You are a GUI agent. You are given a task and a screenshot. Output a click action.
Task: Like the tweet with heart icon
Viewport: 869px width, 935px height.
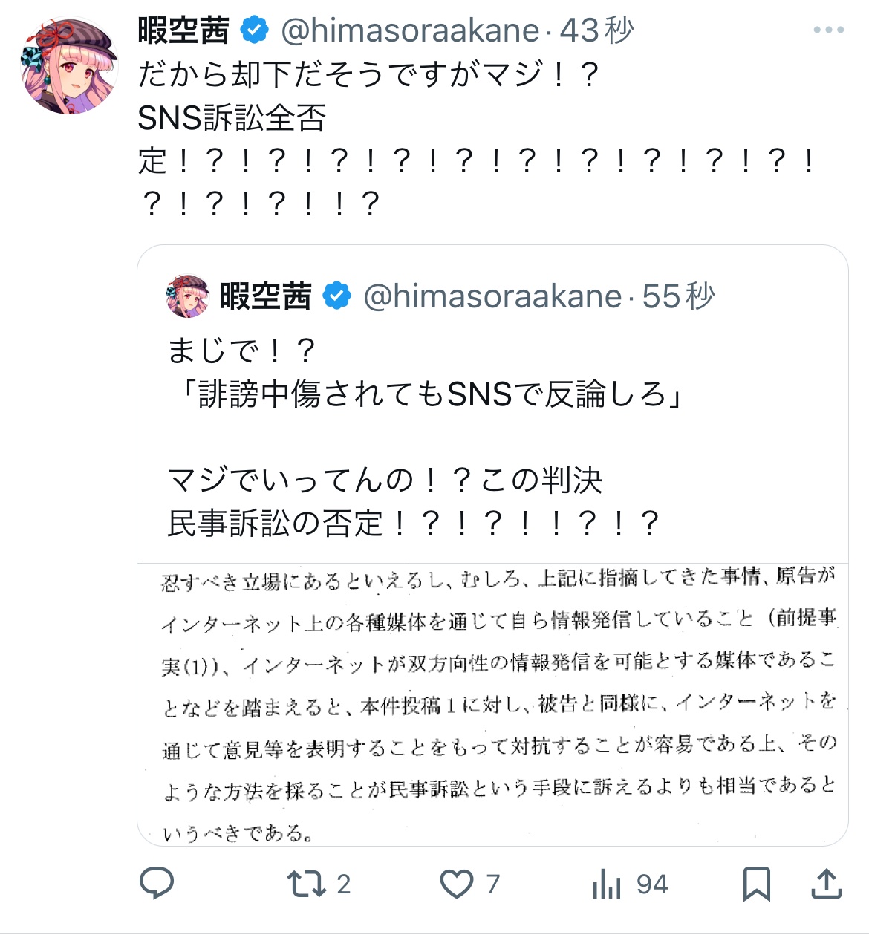(457, 884)
